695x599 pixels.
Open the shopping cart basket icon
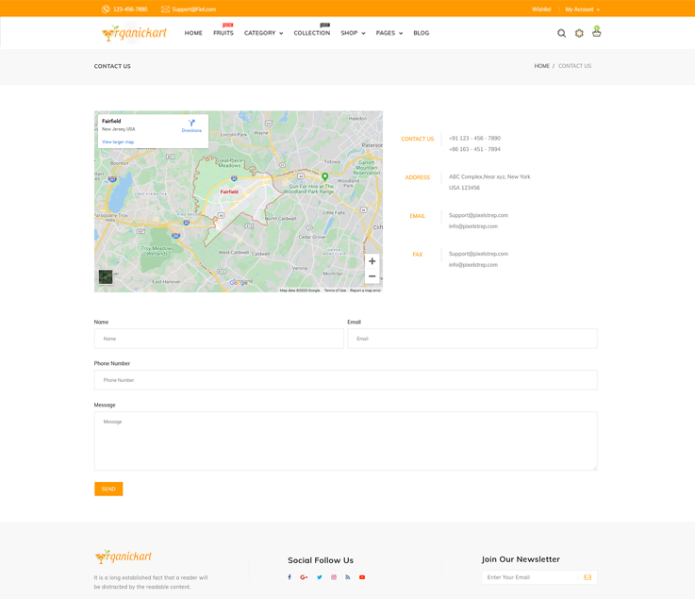click(596, 32)
